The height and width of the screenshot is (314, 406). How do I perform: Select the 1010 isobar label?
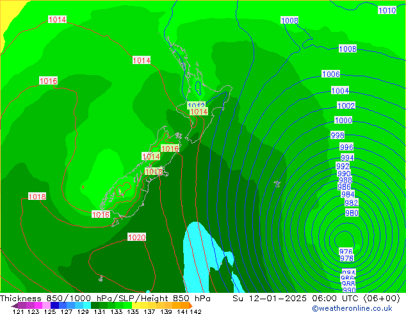(387, 10)
